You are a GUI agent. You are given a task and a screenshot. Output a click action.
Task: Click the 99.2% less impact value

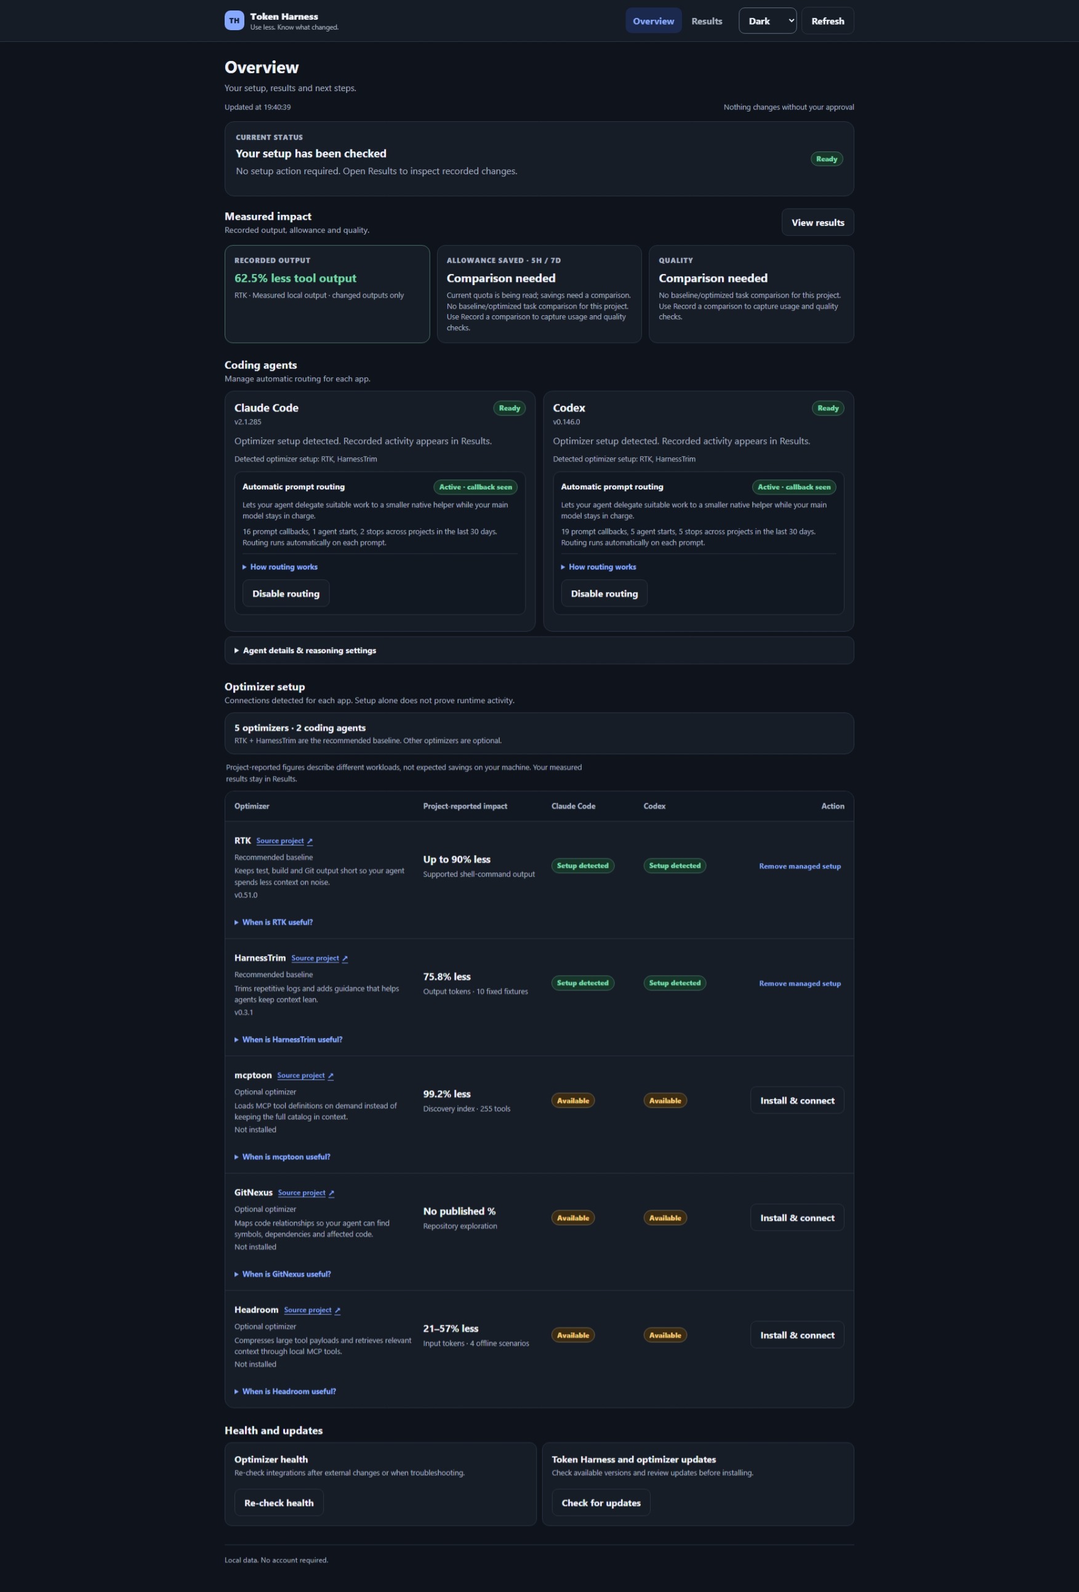[x=447, y=1094]
